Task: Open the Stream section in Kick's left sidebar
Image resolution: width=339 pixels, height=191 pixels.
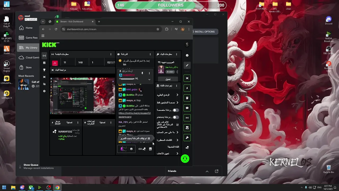Action: [44, 56]
